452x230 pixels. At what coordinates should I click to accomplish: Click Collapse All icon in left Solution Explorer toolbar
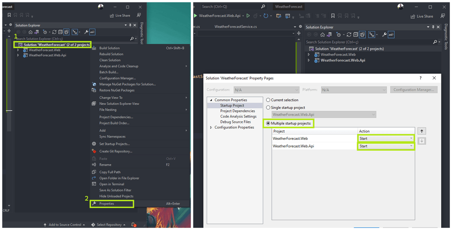pyautogui.click(x=60, y=32)
